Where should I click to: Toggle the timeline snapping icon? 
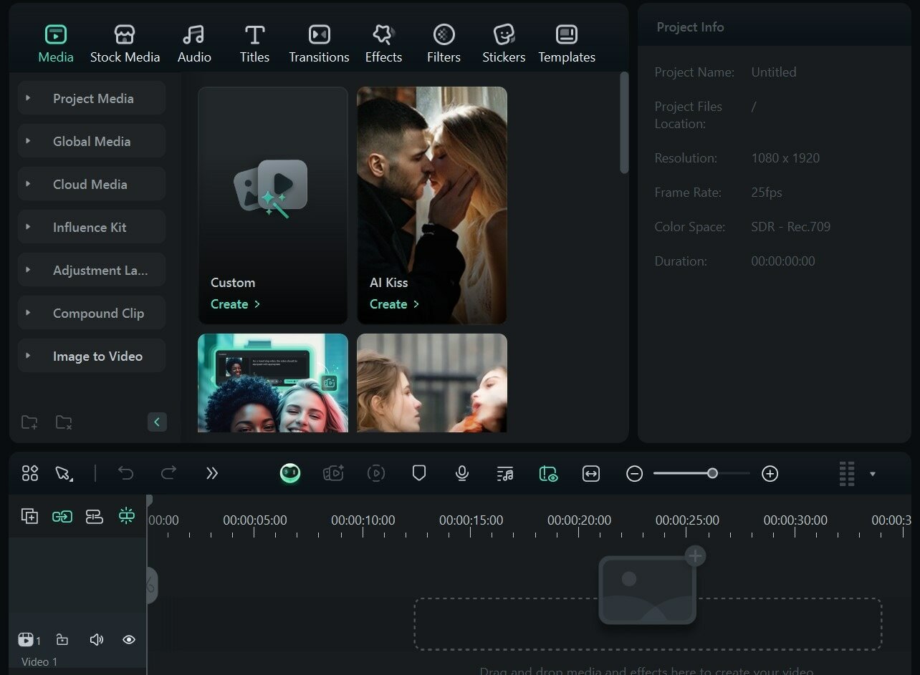[127, 516]
